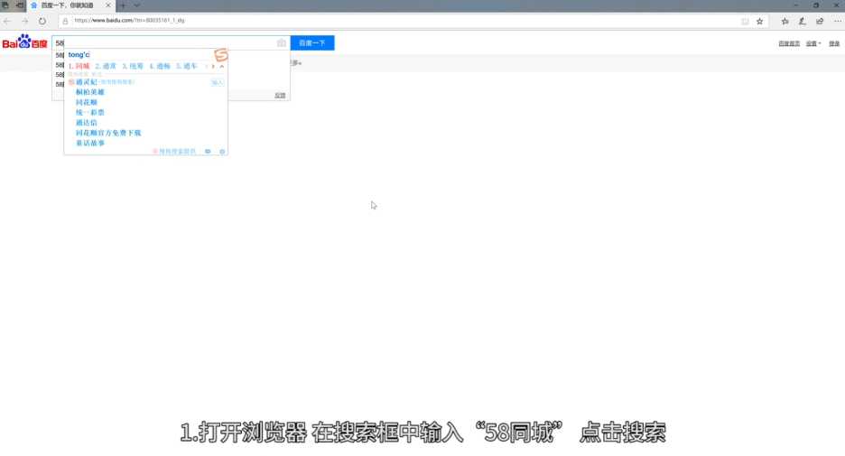
Task: Click the Share page icon
Action: [x=820, y=21]
